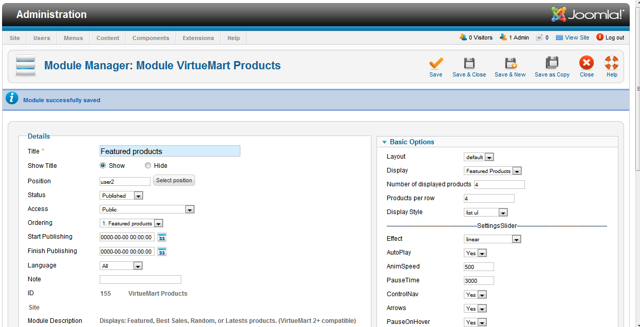
Task: Open the Content menu
Action: (x=108, y=38)
